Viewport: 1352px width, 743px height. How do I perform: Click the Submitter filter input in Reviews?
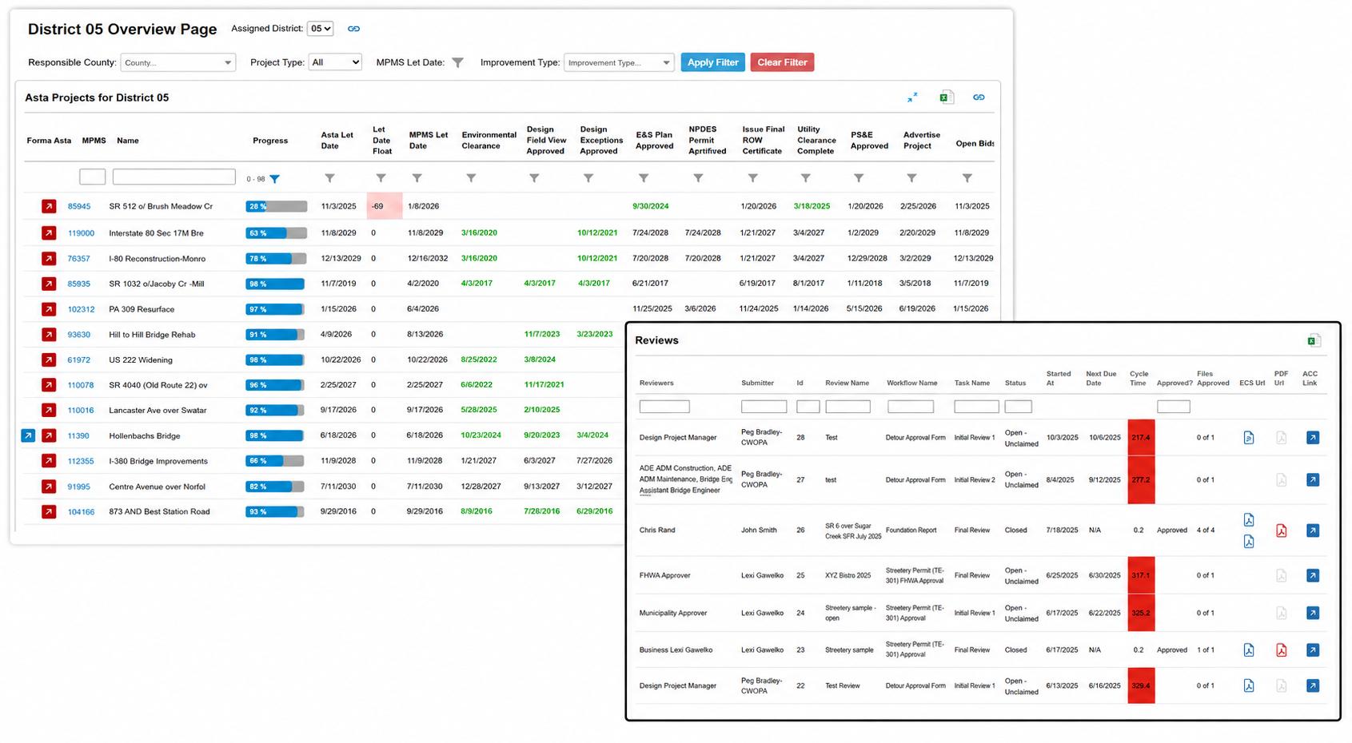click(x=764, y=407)
